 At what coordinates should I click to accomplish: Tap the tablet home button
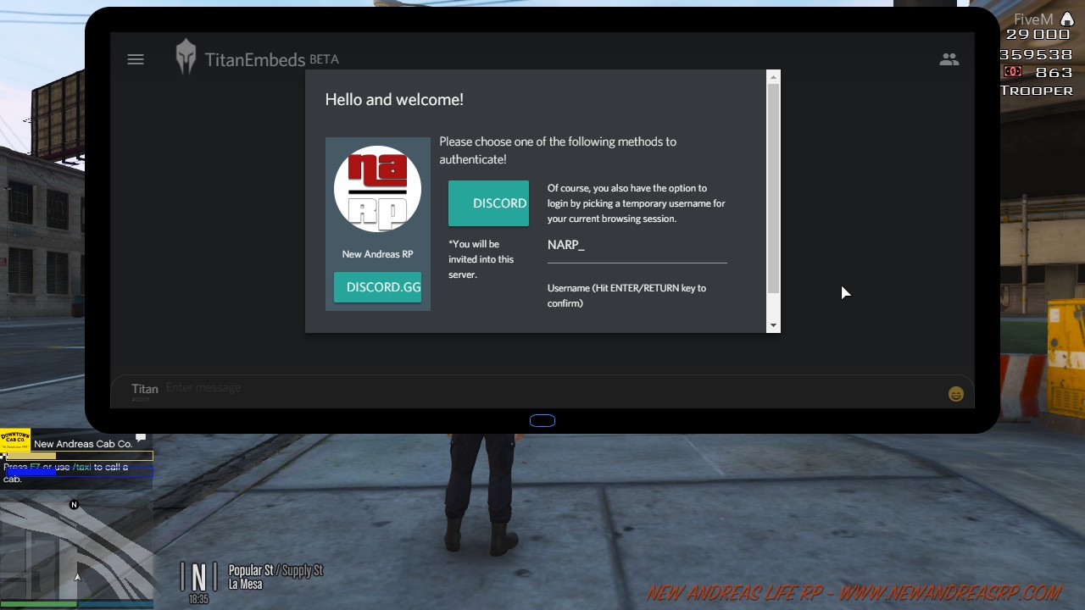(542, 421)
